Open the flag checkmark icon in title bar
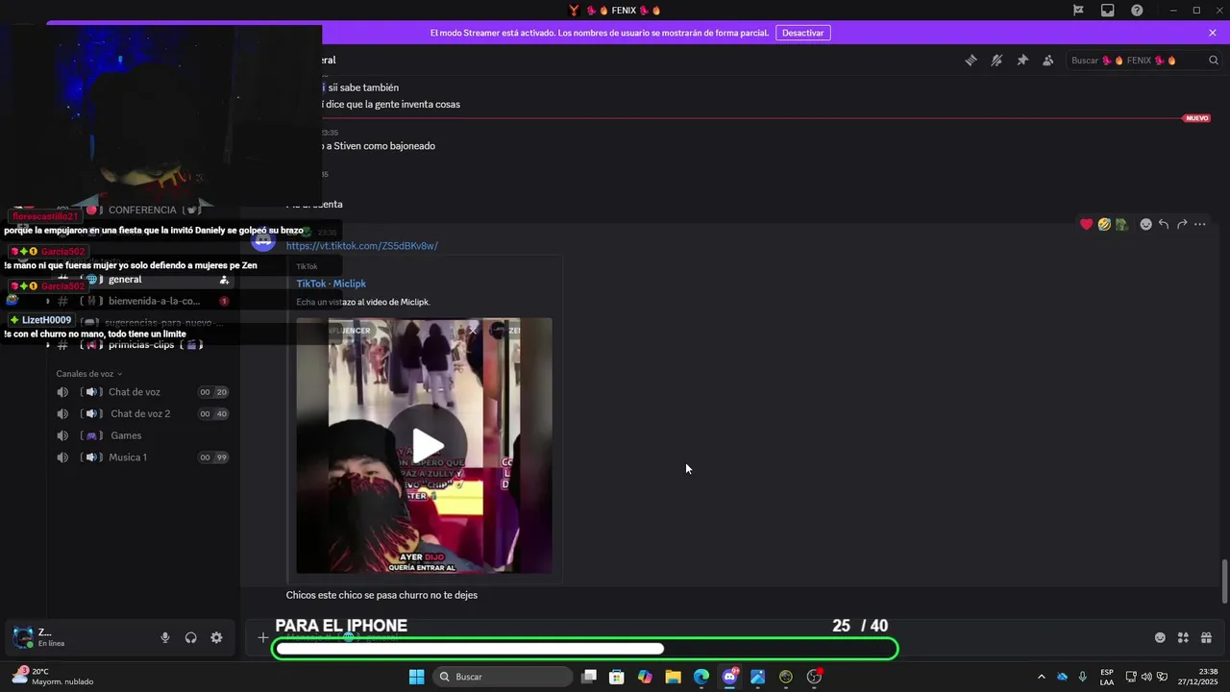The image size is (1230, 692). click(1078, 11)
